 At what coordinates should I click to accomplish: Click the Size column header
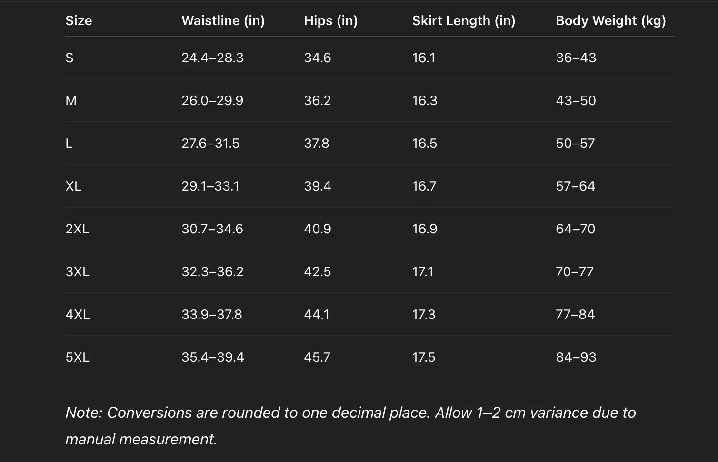(x=79, y=21)
